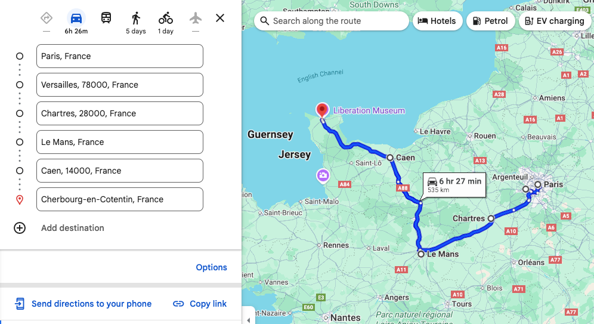Choose walking travel mode
Screen dimensions: 594x324
(136, 18)
